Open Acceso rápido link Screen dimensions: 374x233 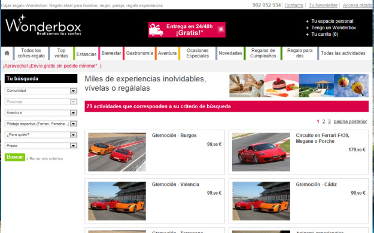pos(357,5)
